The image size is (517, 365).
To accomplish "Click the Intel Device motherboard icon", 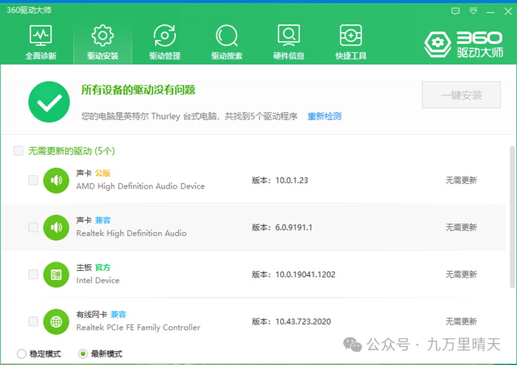I will (x=56, y=274).
